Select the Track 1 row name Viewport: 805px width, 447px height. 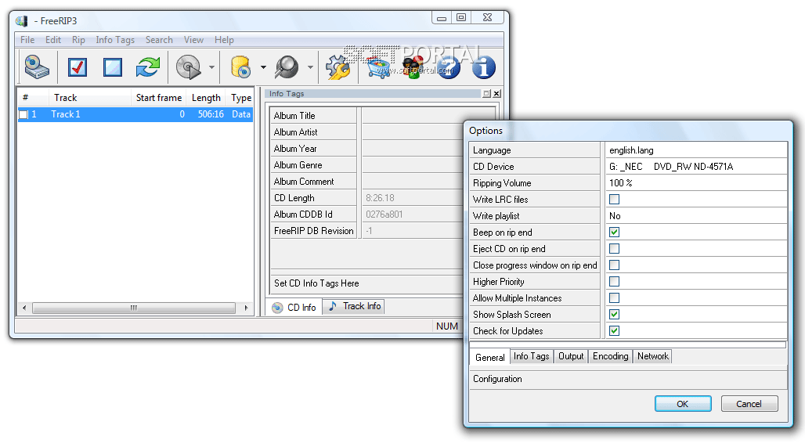click(66, 114)
